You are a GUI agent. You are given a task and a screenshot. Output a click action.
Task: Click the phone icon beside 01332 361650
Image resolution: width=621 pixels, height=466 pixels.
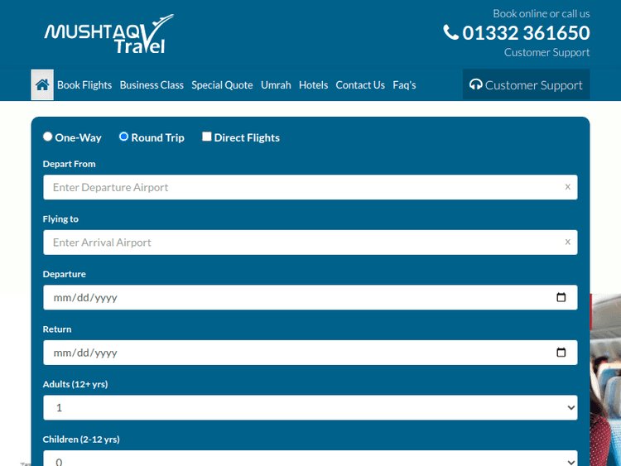[450, 32]
